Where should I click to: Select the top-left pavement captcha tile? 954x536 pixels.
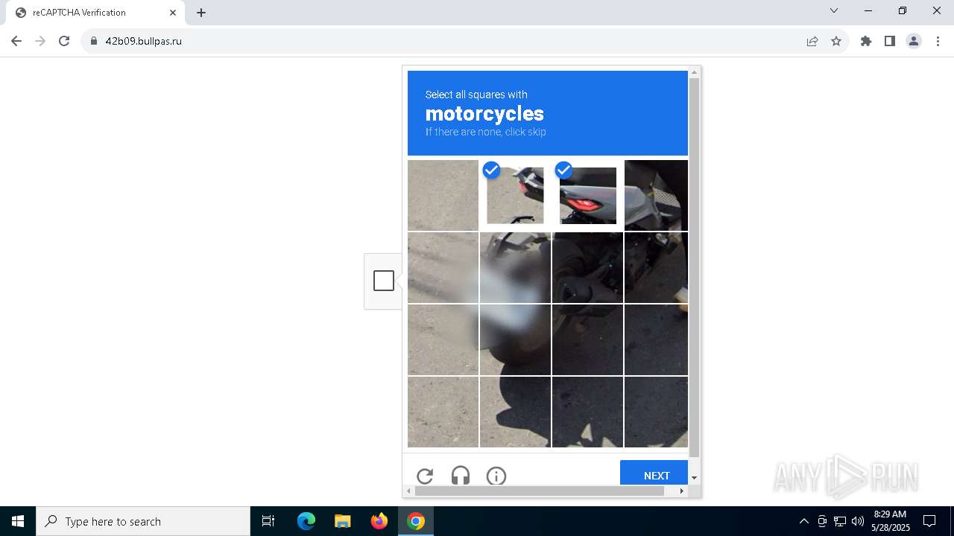(443, 195)
